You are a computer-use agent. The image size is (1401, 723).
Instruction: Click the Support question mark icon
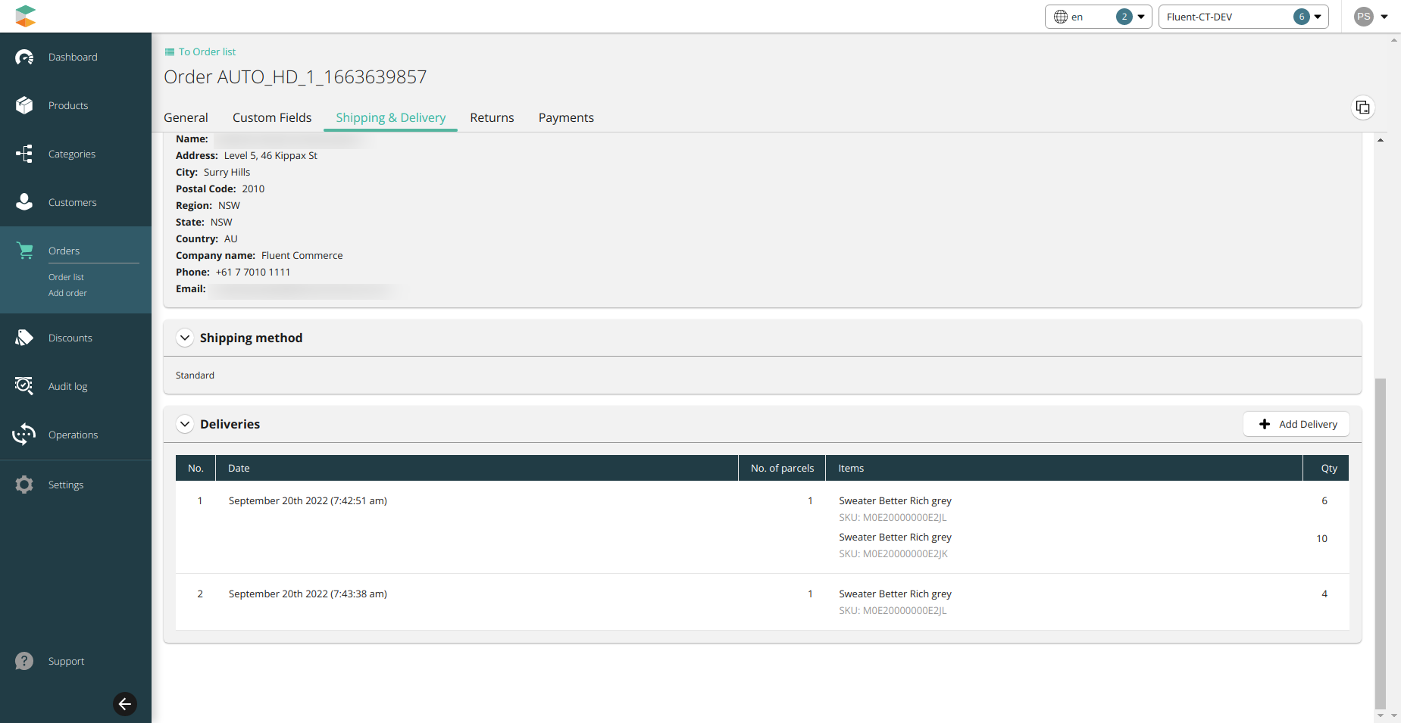click(x=24, y=661)
